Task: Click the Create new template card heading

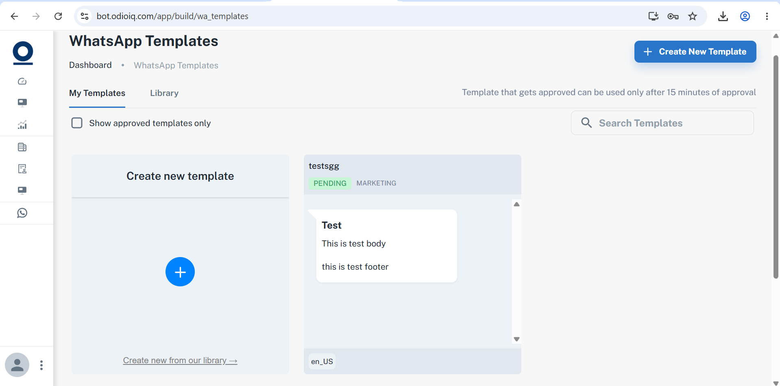Action: 180,176
